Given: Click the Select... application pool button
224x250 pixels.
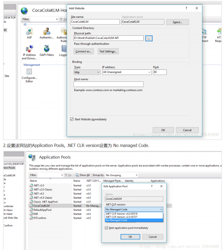Looking at the screenshot, I should (x=177, y=22).
